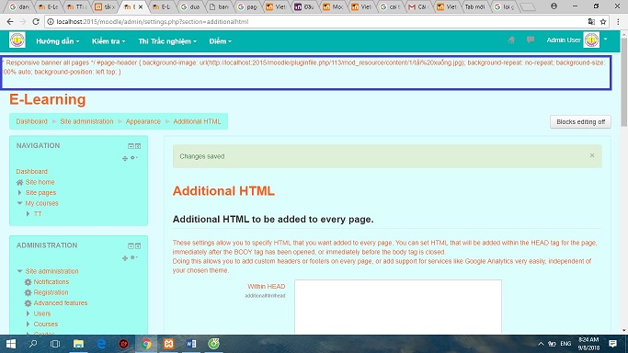Launch File Explorer from the taskbar
Screen dimensions: 628x353
pyautogui.click(x=78, y=344)
